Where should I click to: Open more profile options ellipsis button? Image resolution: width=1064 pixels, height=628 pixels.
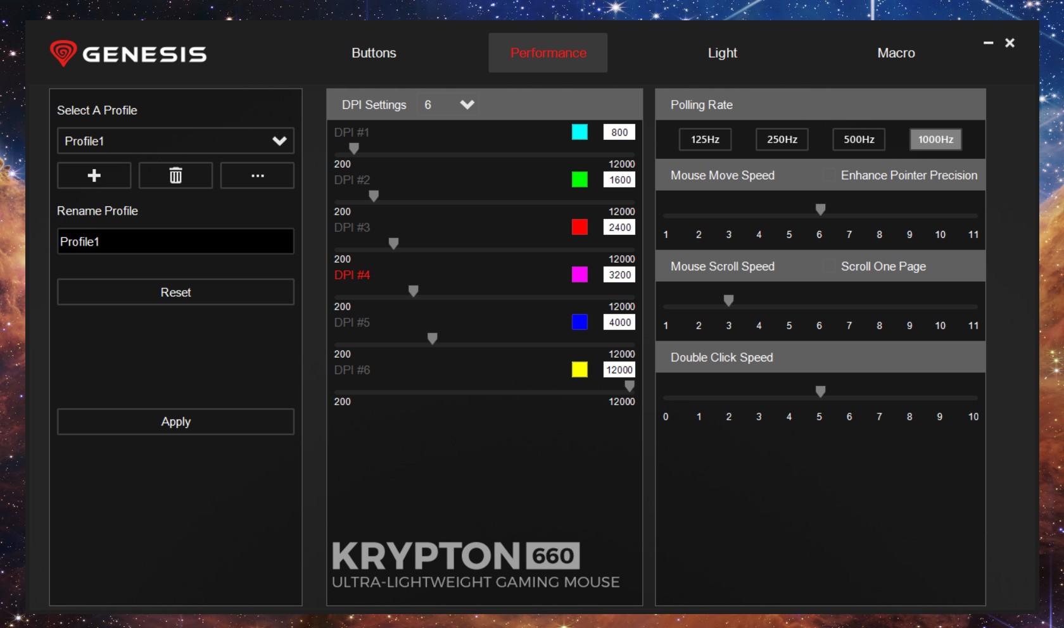[x=257, y=175]
